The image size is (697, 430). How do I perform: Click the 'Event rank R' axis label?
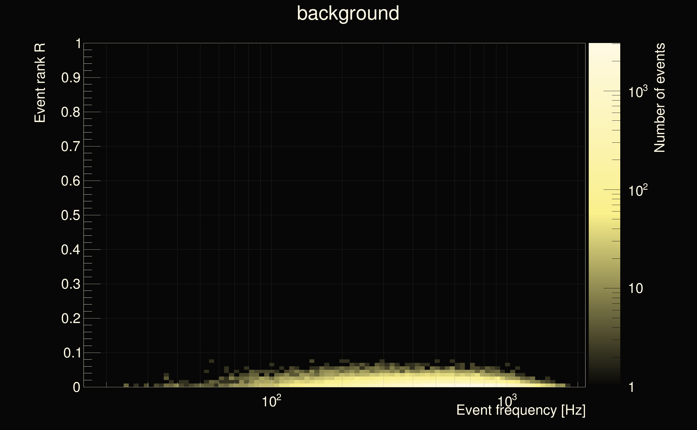(40, 83)
